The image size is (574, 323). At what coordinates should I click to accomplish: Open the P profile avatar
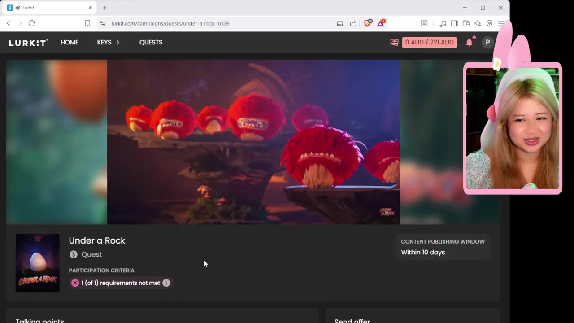pos(487,42)
